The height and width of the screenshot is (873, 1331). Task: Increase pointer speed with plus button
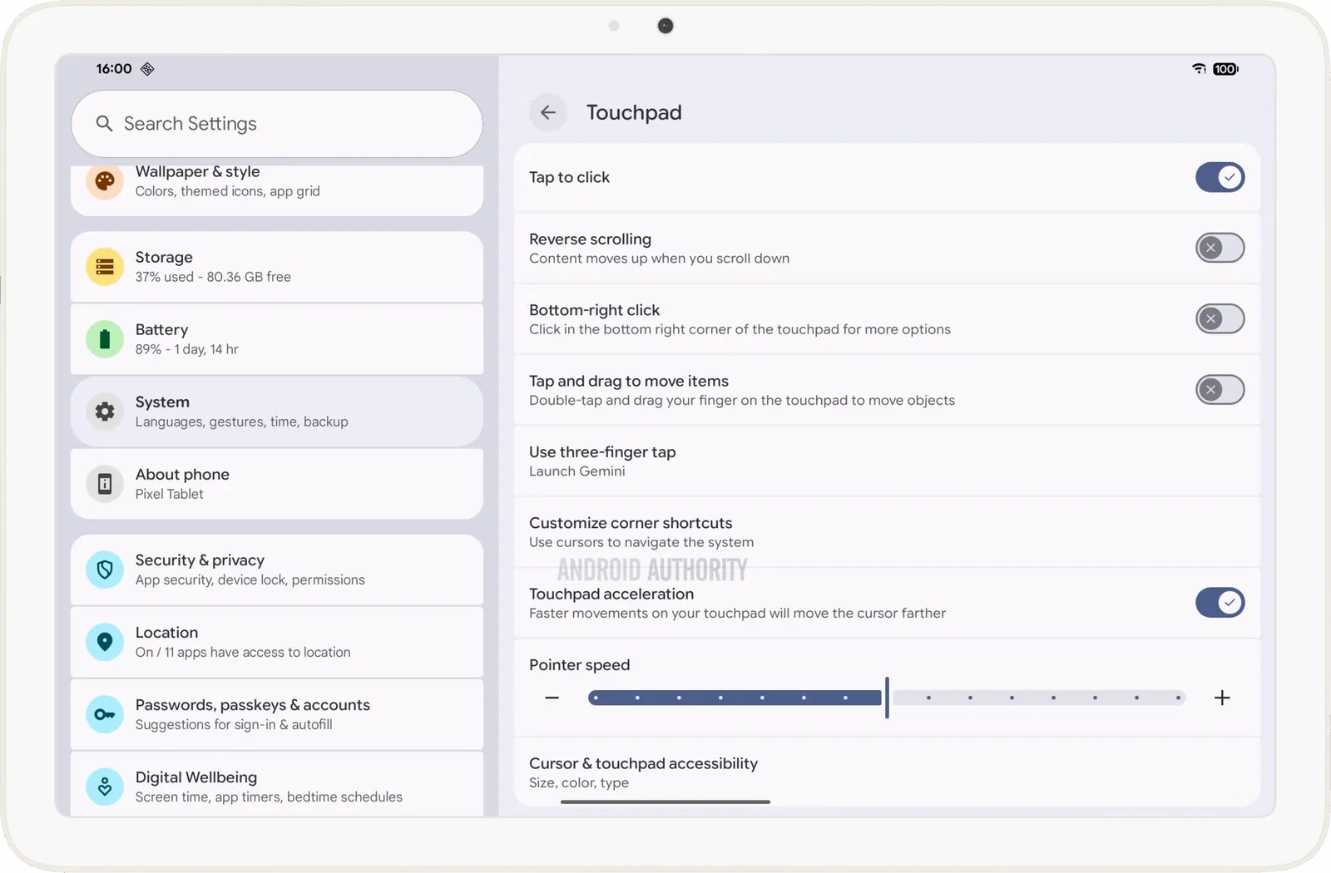coord(1222,698)
